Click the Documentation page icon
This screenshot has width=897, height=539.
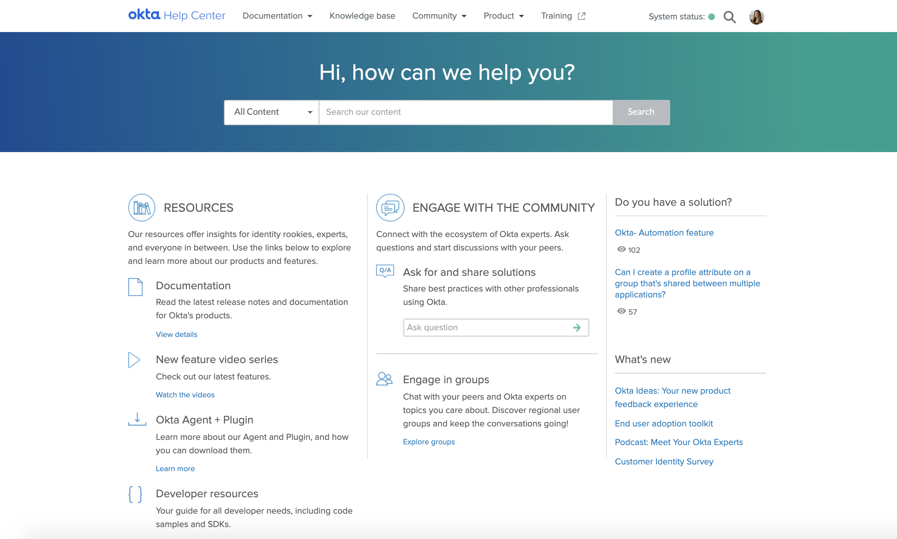[x=135, y=287]
